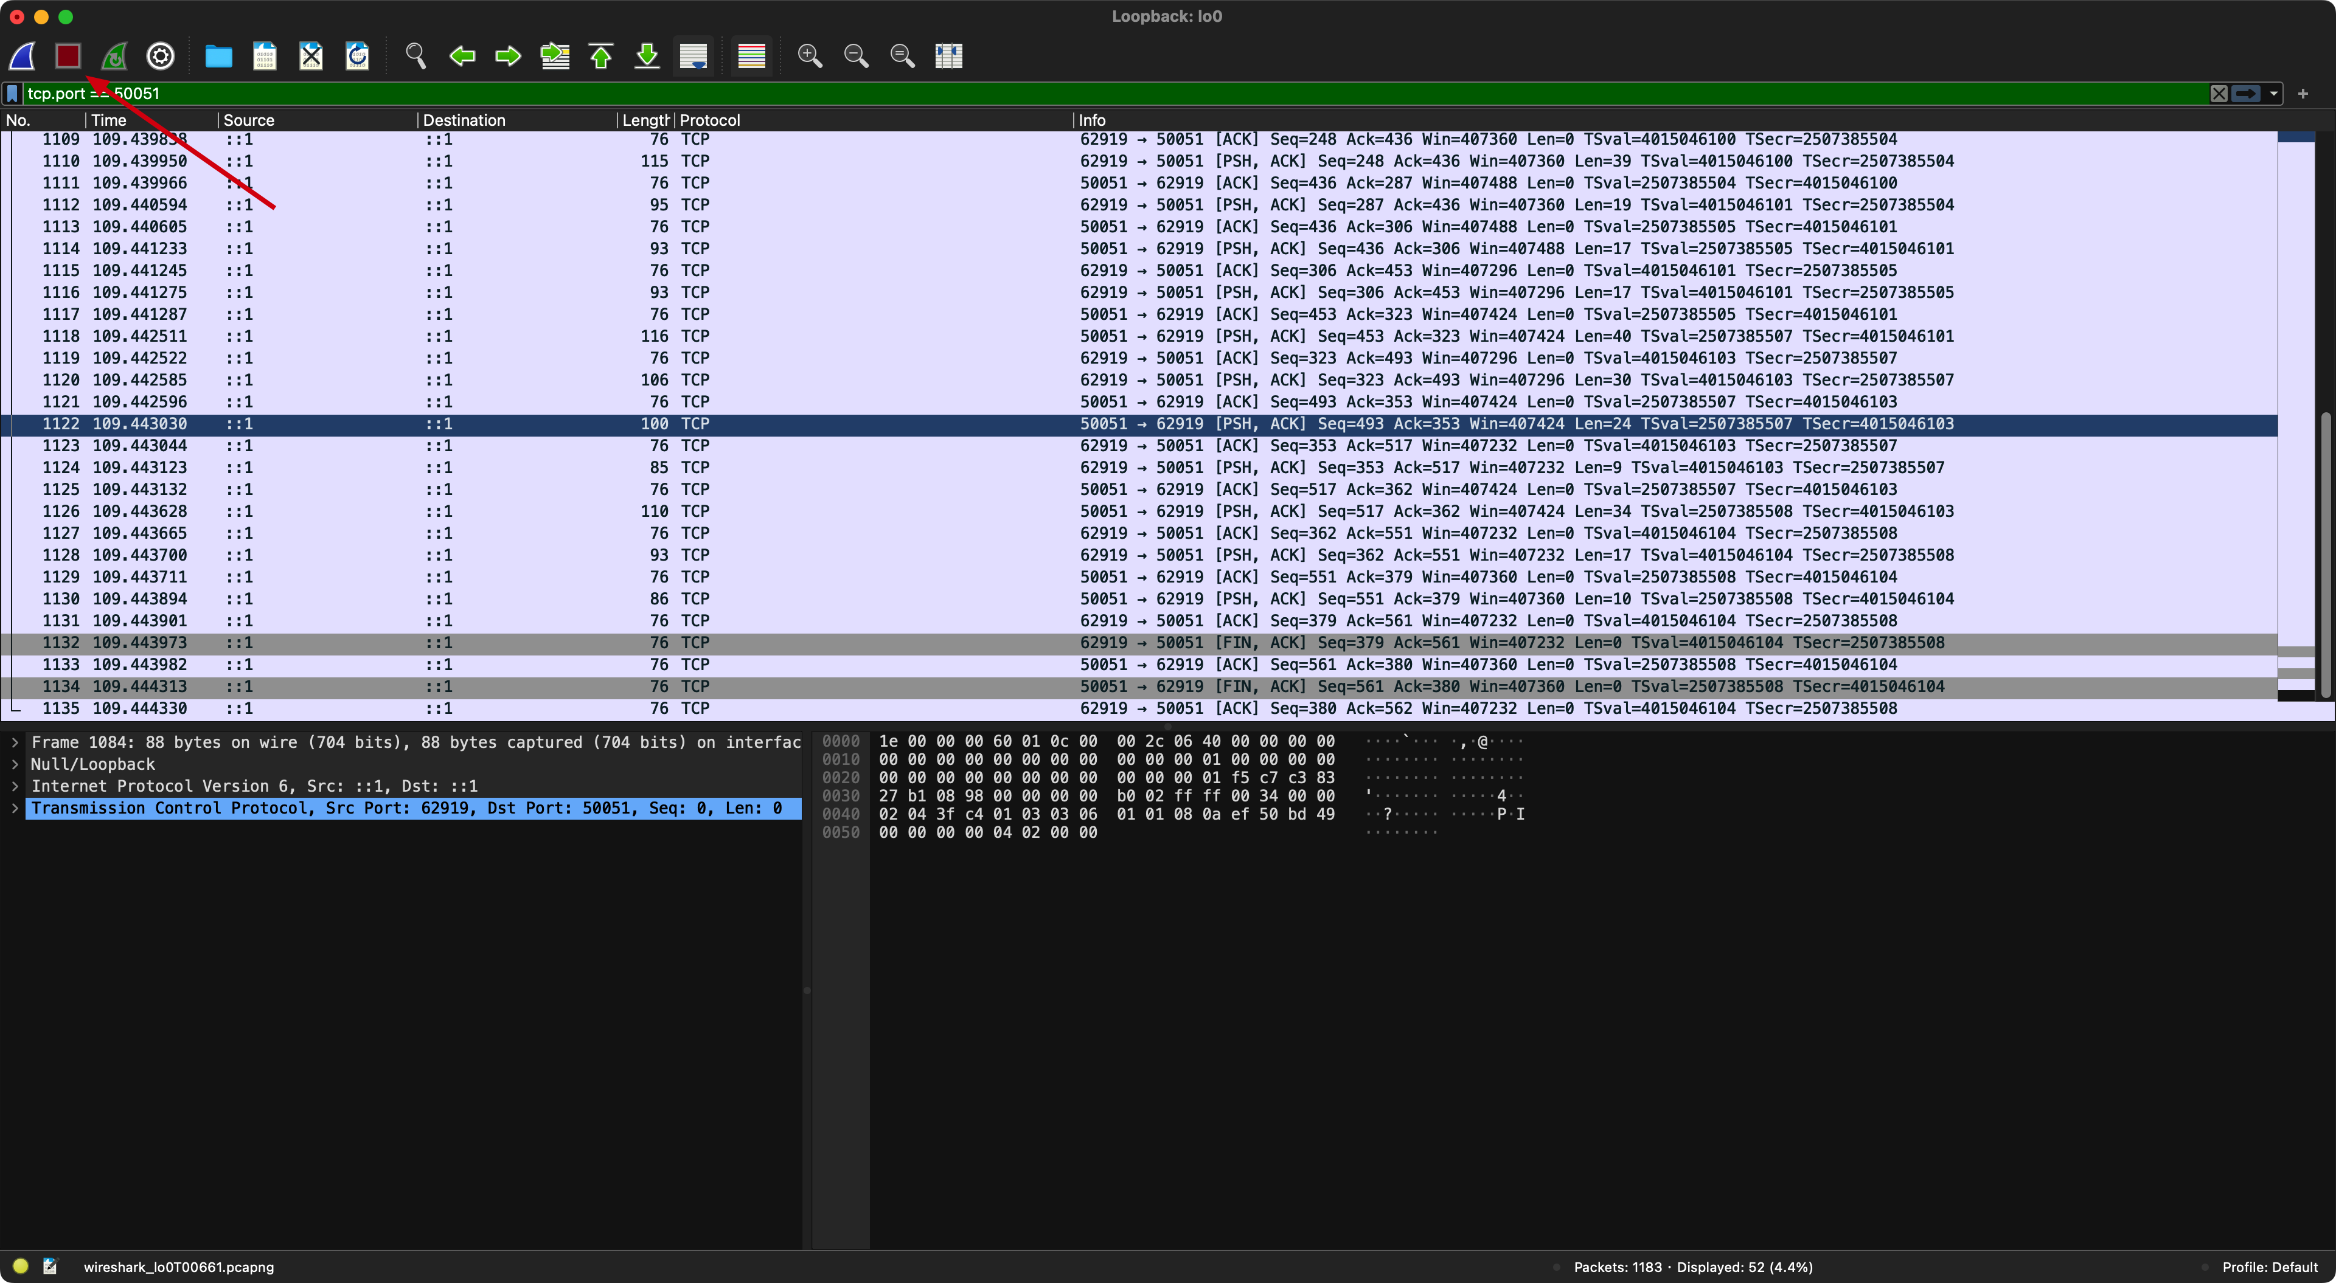Stop the running packet capture
2336x1283 pixels.
pyautogui.click(x=68, y=56)
